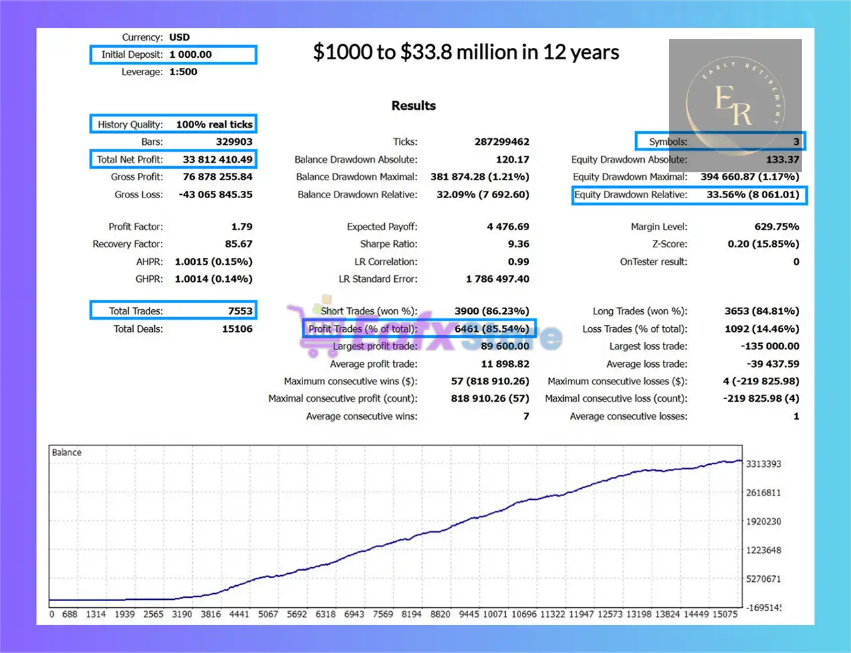Click the History Quality 100% real ticks box

tap(173, 124)
